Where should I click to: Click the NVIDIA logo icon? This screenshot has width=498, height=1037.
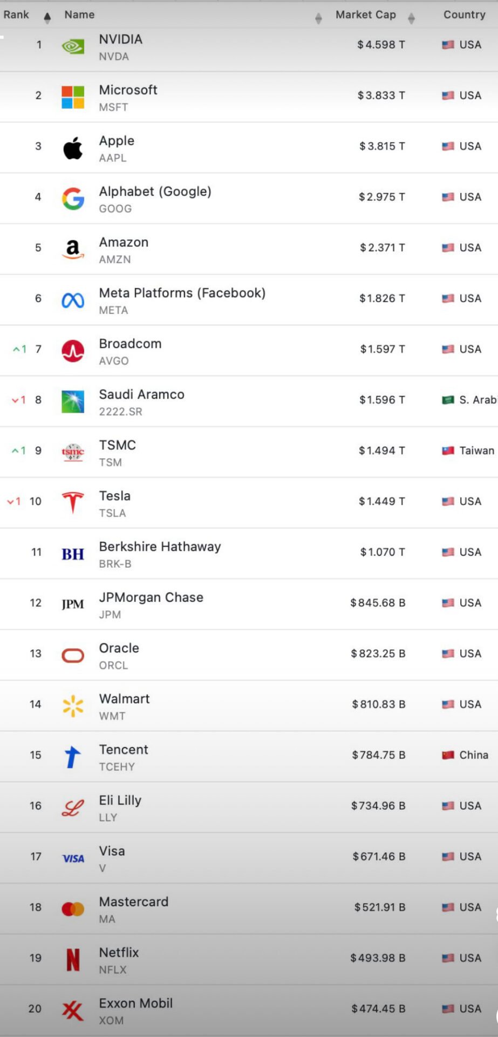pos(73,47)
